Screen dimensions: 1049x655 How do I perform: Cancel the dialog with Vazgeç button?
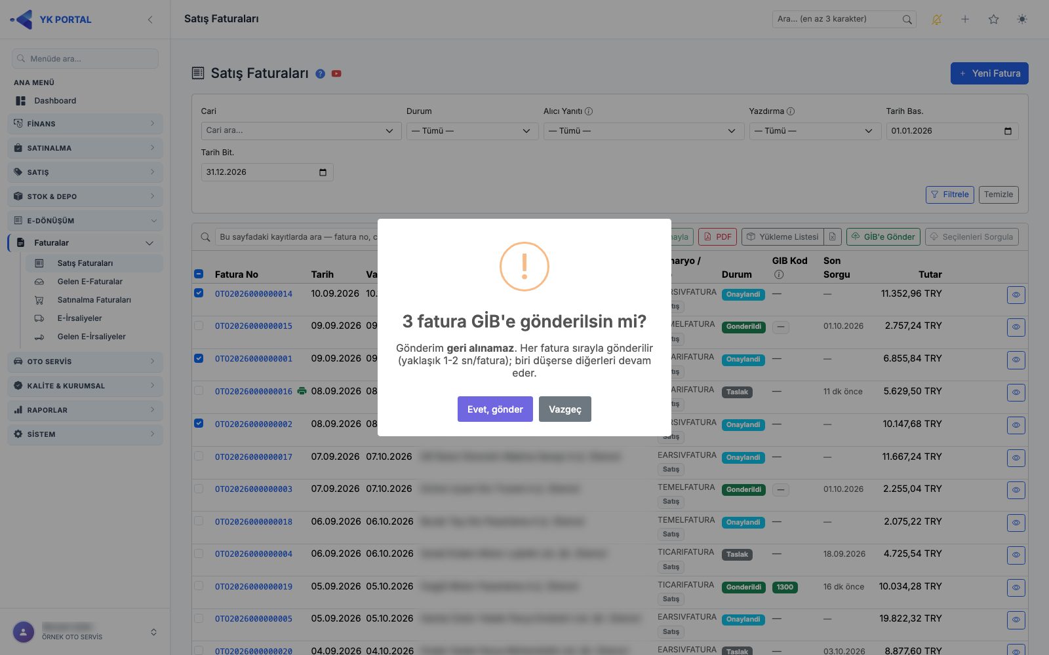pyautogui.click(x=565, y=409)
